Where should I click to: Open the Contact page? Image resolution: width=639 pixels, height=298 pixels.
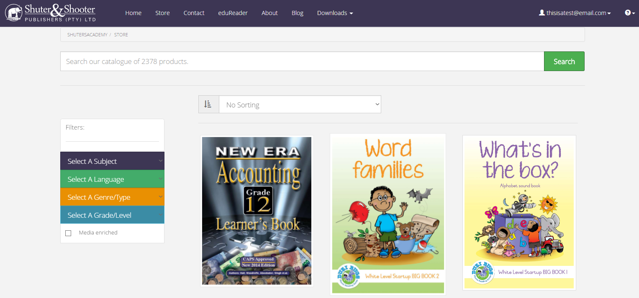click(x=194, y=13)
